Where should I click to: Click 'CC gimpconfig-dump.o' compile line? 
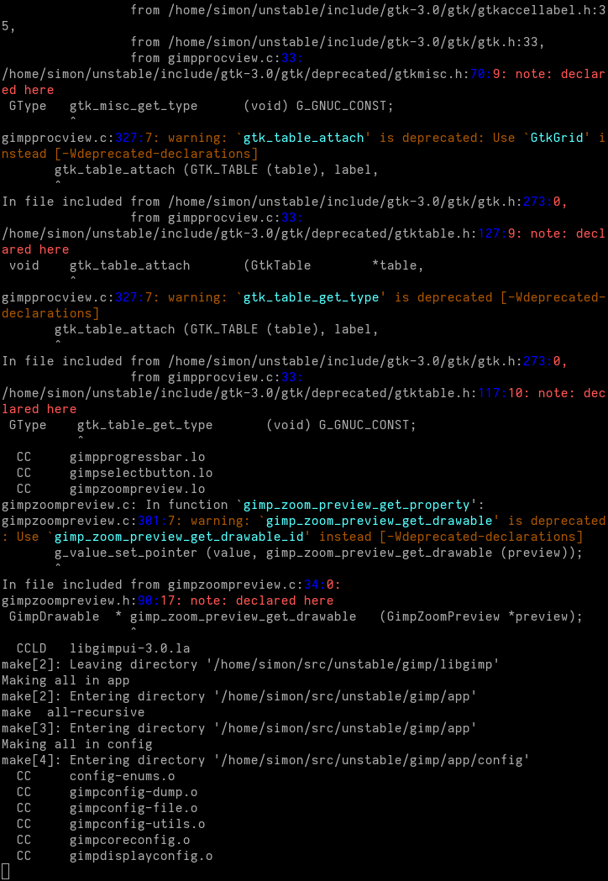(x=107, y=792)
